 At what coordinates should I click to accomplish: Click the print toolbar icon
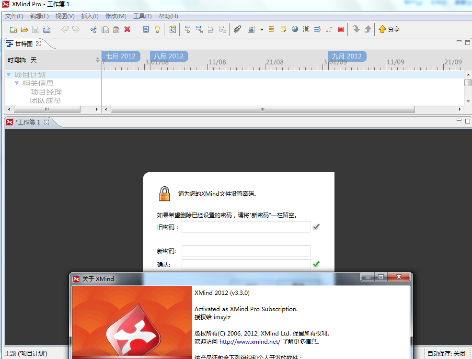point(46,29)
